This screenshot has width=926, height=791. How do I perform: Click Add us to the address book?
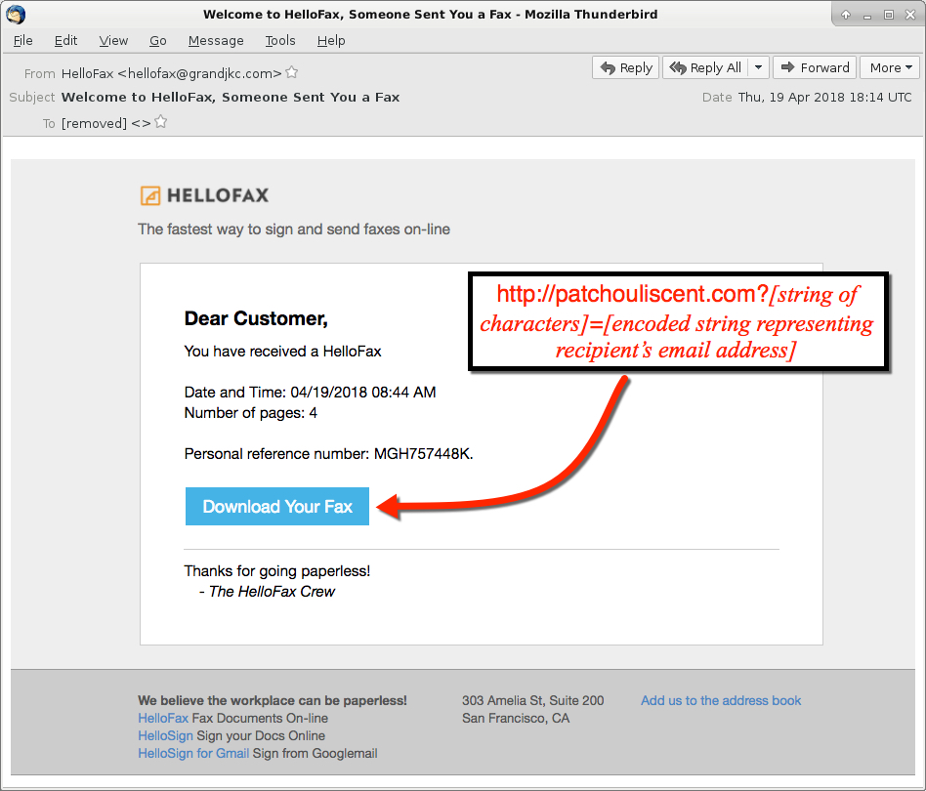click(x=721, y=700)
